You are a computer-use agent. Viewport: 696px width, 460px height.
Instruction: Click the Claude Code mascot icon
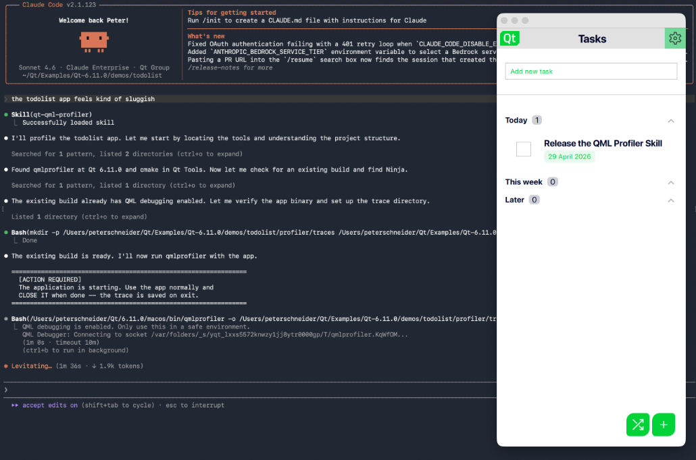click(x=94, y=42)
